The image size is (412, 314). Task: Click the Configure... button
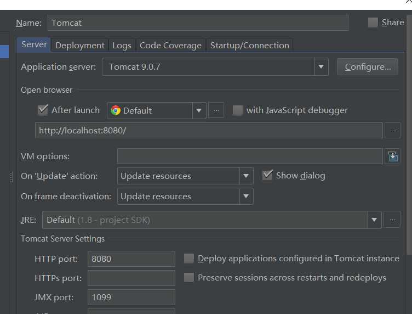368,67
